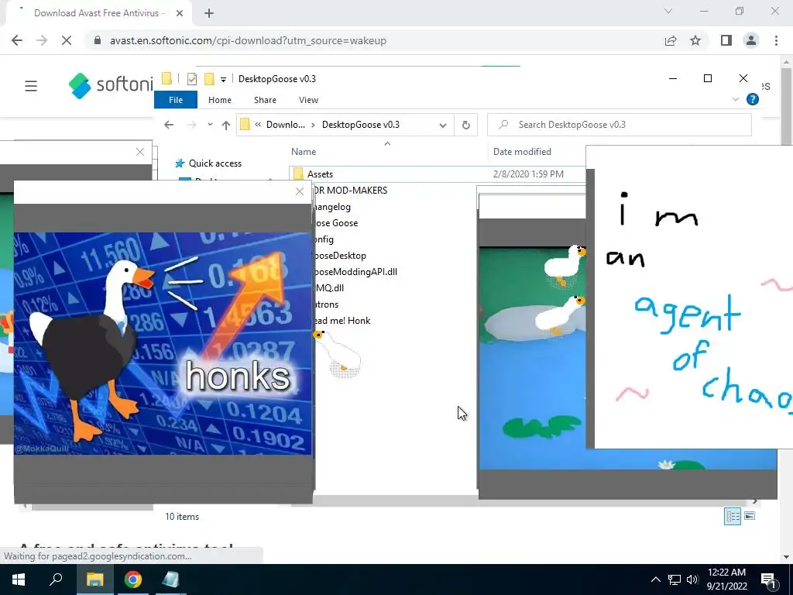Maximize the DesktopGoose Explorer window
This screenshot has height=595, width=793.
(x=708, y=78)
